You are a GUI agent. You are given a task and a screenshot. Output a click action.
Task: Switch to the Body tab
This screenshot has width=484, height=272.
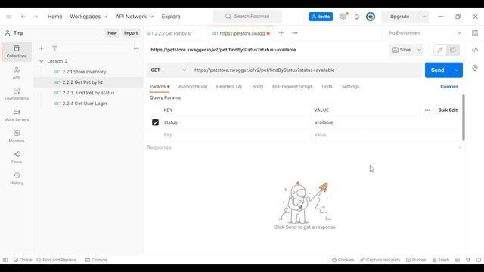click(x=258, y=87)
